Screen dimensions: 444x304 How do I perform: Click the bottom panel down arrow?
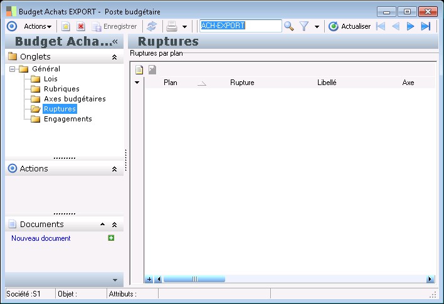pos(115,280)
